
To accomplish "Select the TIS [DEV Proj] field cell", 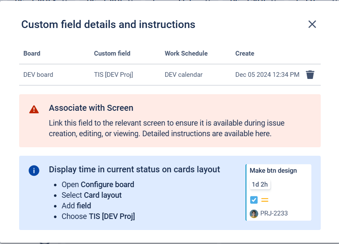I will [x=113, y=75].
